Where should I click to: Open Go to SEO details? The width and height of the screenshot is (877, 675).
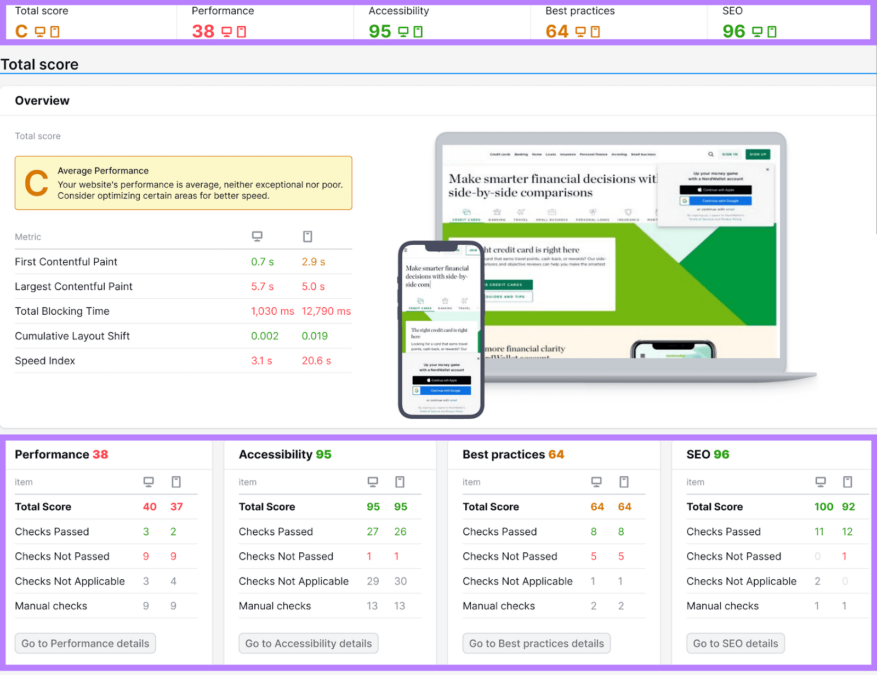tap(735, 643)
